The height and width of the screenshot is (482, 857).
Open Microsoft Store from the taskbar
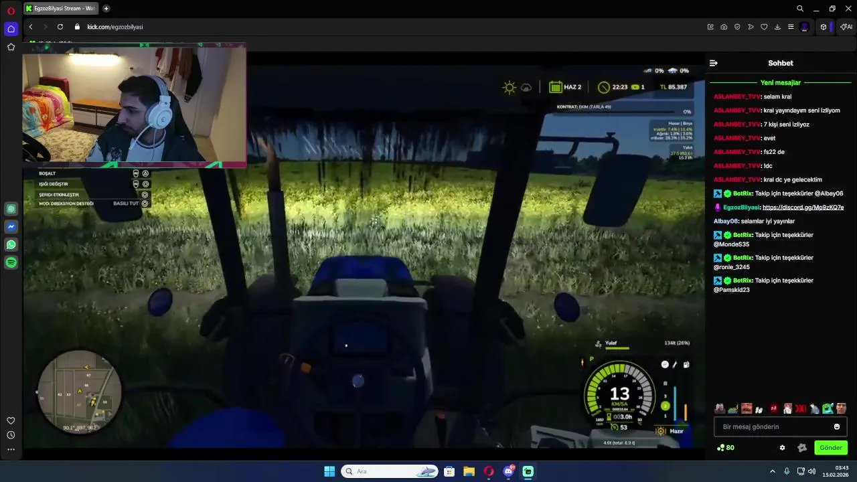[x=449, y=471]
